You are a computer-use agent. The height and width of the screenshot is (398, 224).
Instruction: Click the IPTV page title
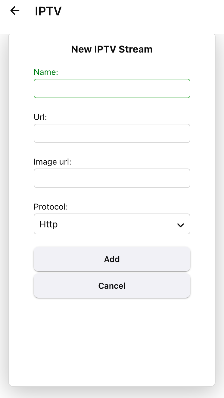pos(48,11)
